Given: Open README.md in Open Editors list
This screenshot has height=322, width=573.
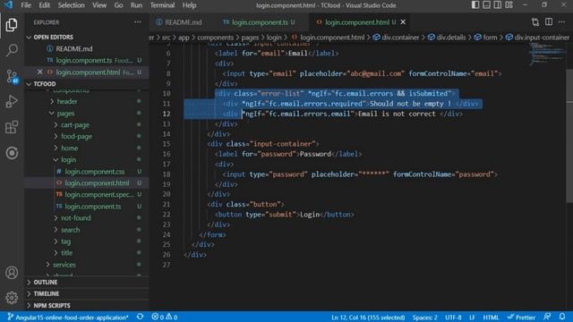Looking at the screenshot, I should coord(74,48).
